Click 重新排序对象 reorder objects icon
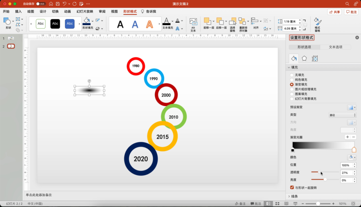This screenshot has height=207, width=361. [242, 21]
